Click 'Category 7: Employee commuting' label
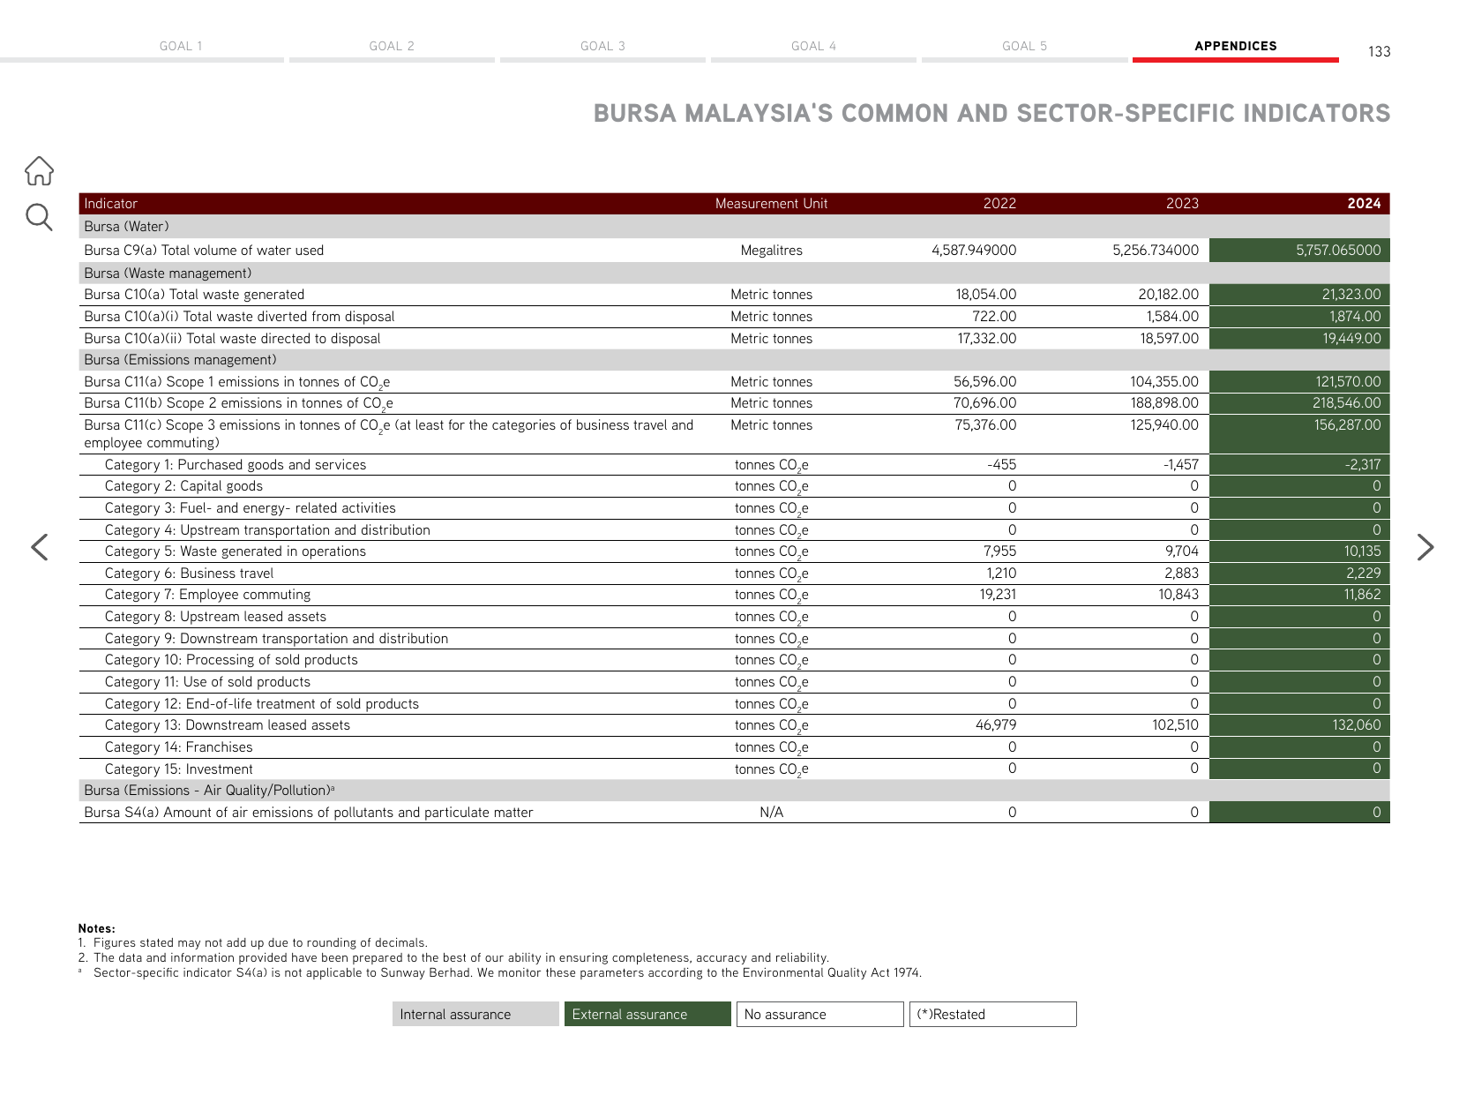 pos(207,595)
